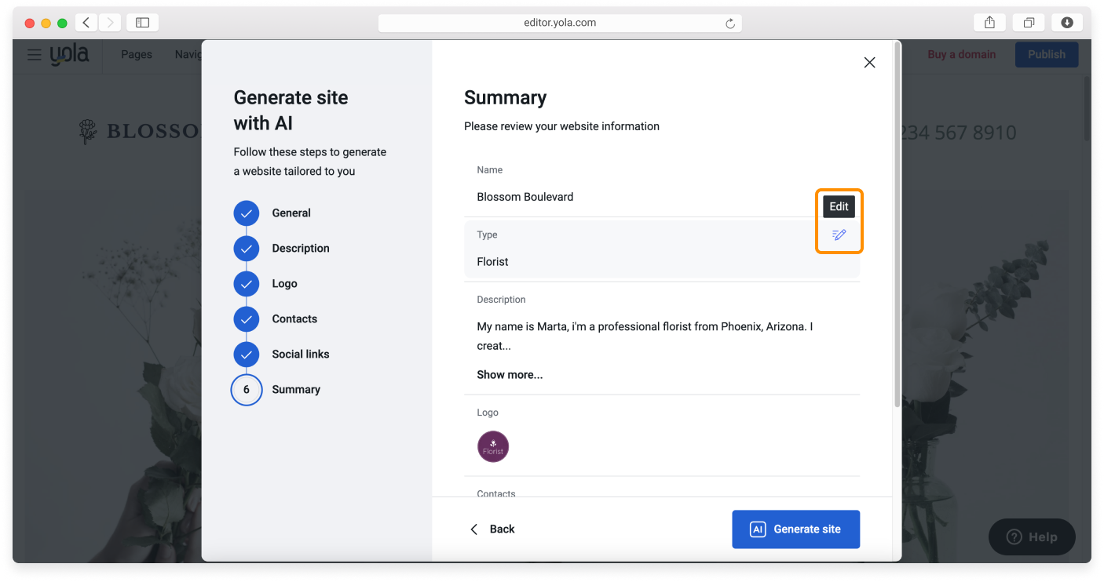Close the Generate site dialog

[x=869, y=63]
